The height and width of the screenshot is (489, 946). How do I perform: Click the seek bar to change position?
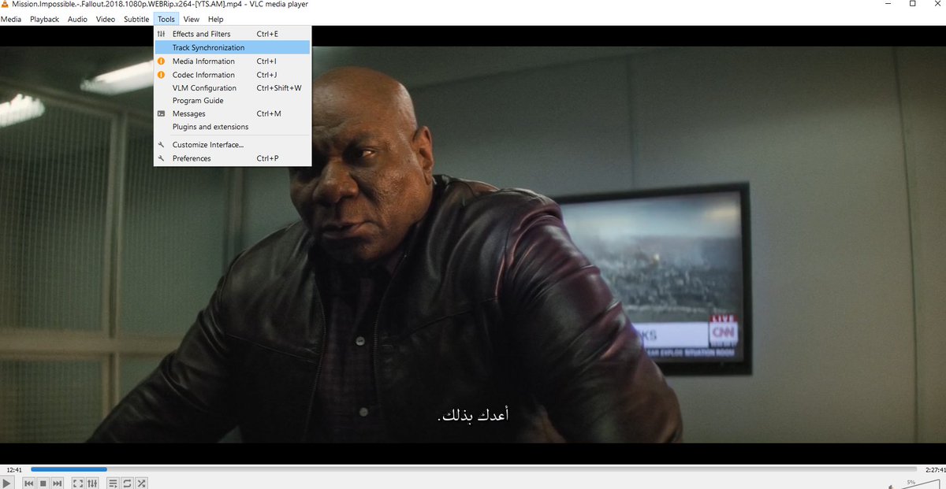click(473, 469)
